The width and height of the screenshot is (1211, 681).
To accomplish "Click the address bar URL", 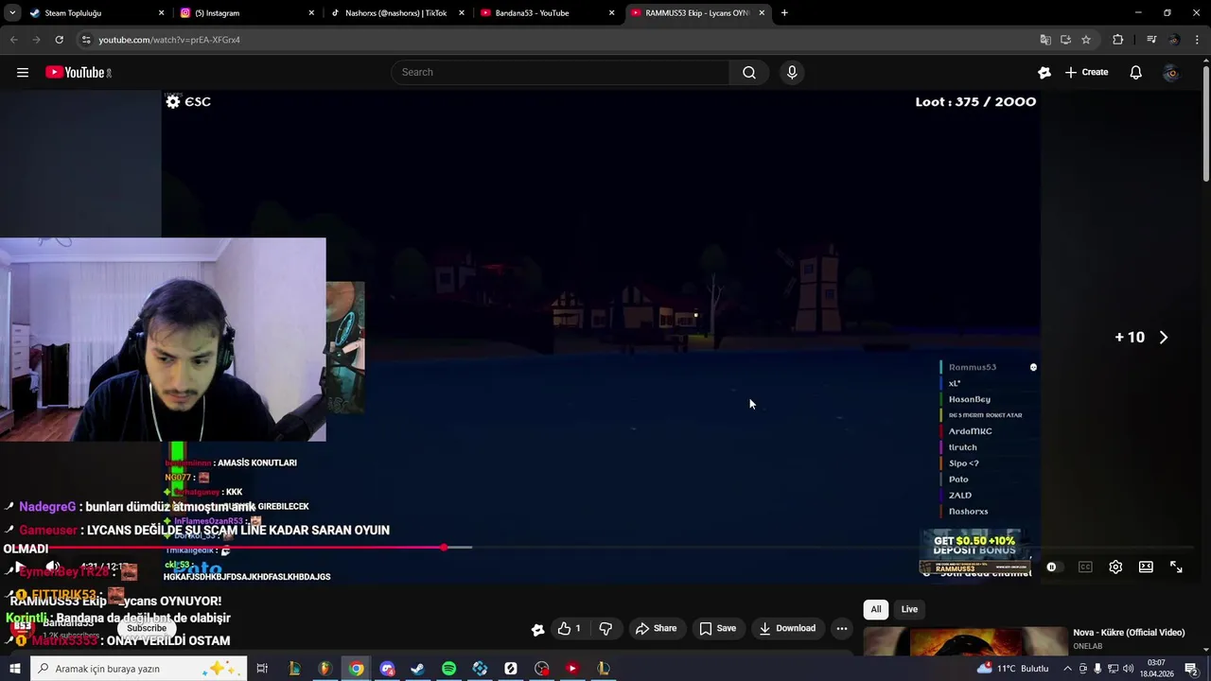I will click(x=169, y=40).
